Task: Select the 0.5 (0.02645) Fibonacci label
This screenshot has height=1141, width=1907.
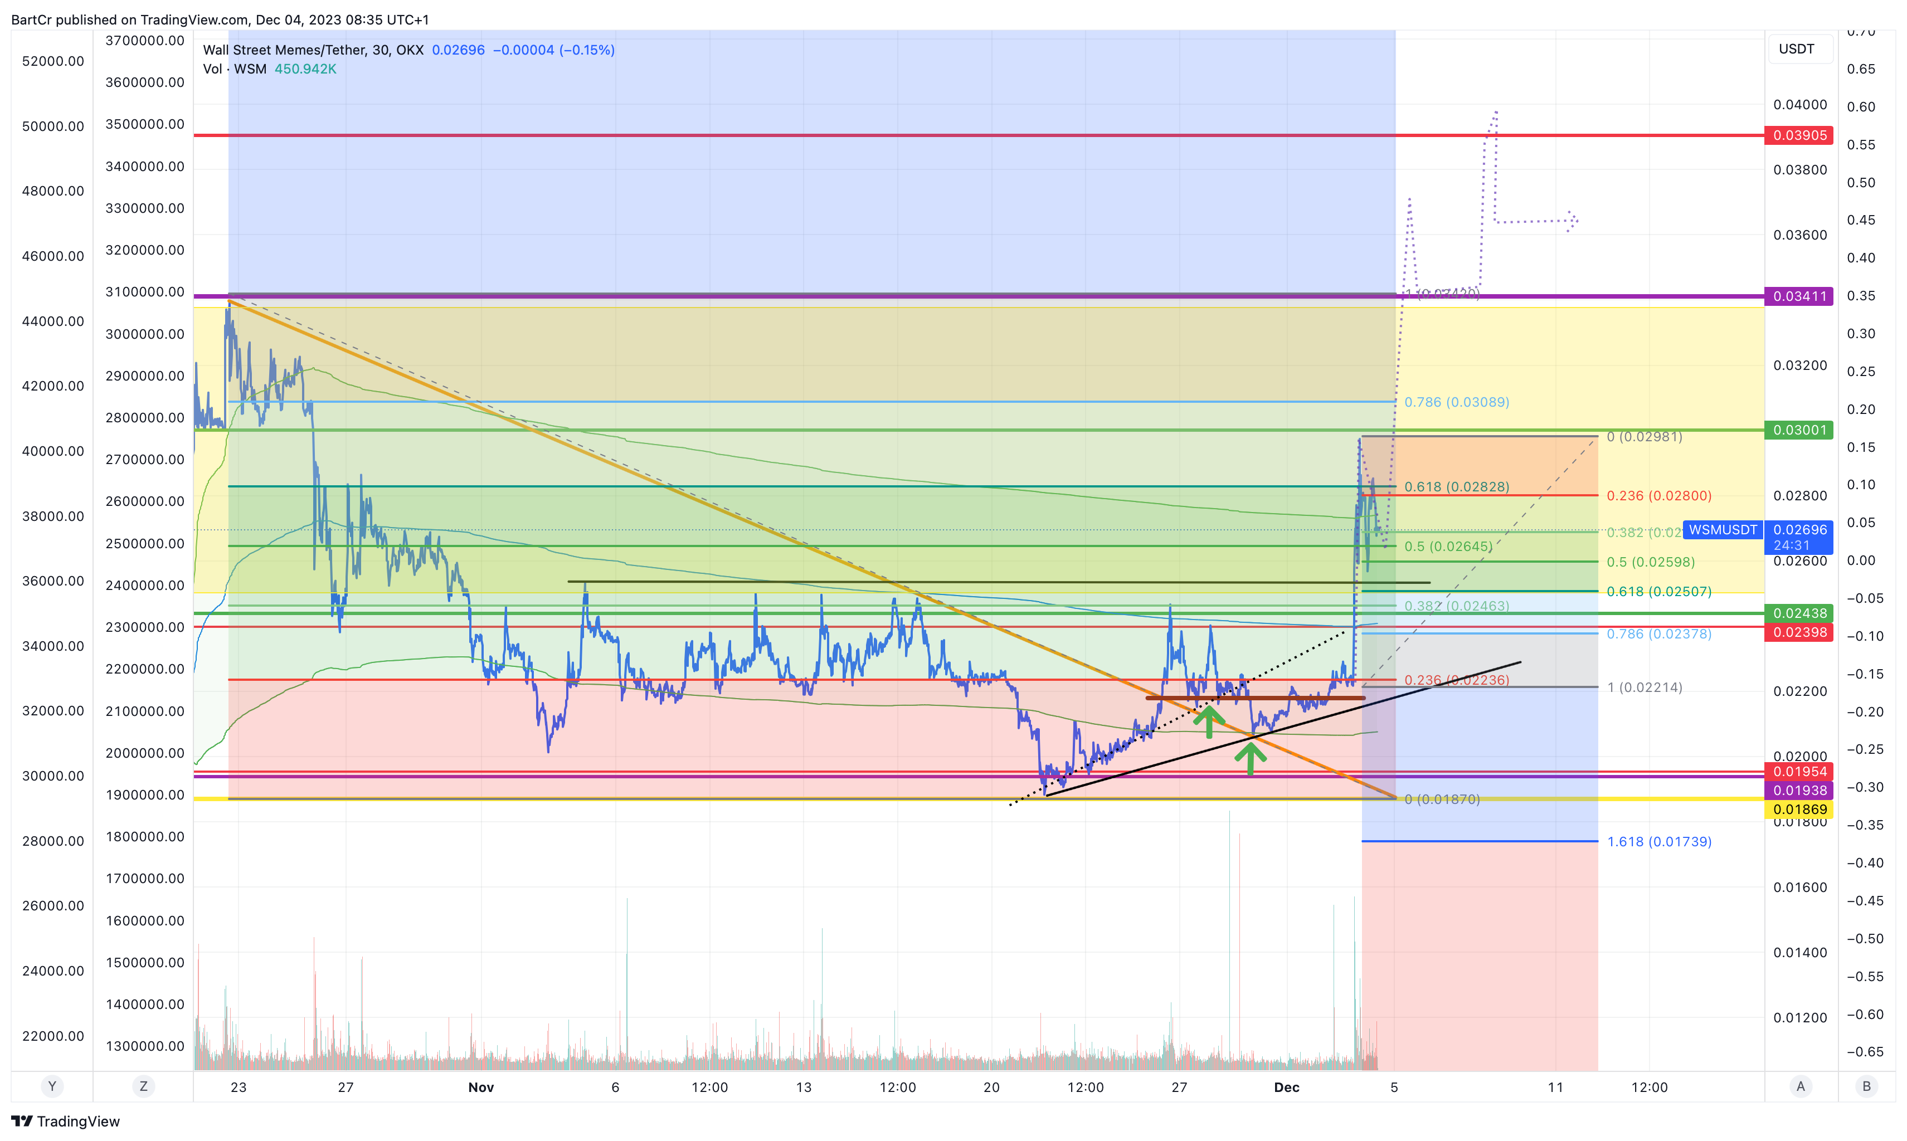Action: [1448, 547]
